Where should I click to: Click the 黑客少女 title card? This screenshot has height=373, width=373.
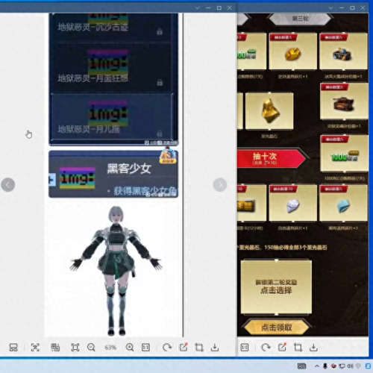pyautogui.click(x=113, y=174)
